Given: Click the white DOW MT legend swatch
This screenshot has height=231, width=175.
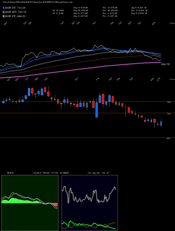Looking at the screenshot, I should 4,12.
